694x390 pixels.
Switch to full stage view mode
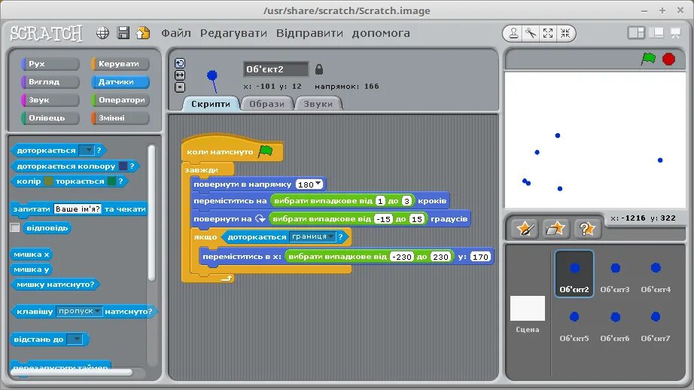click(x=656, y=33)
